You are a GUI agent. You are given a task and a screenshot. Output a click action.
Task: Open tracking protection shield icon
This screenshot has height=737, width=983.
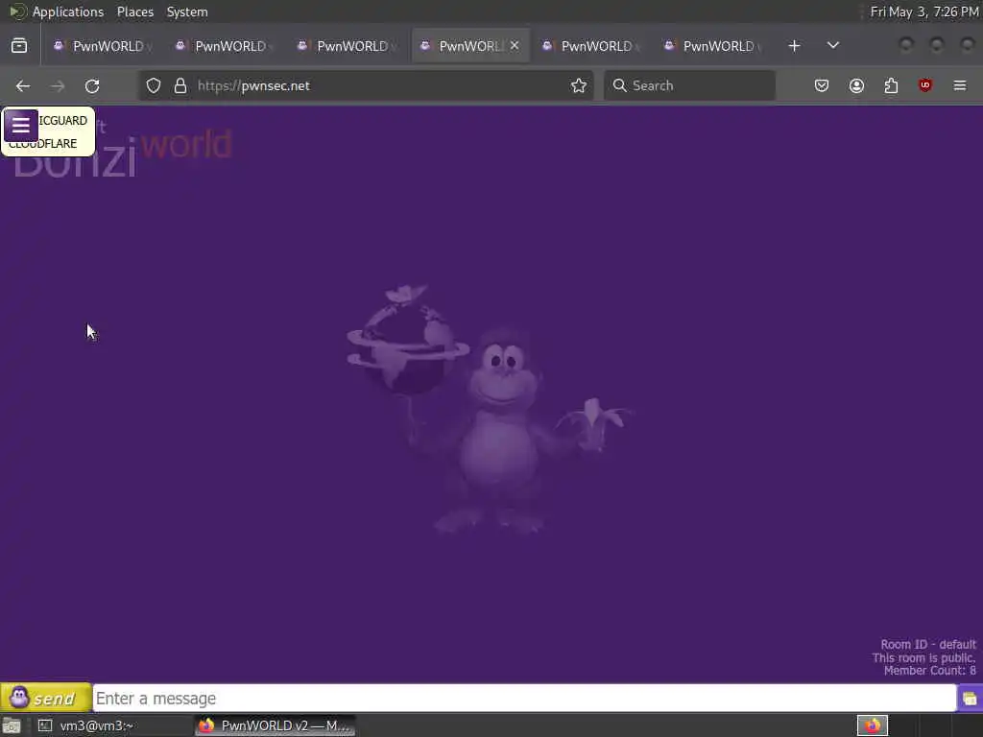click(154, 85)
